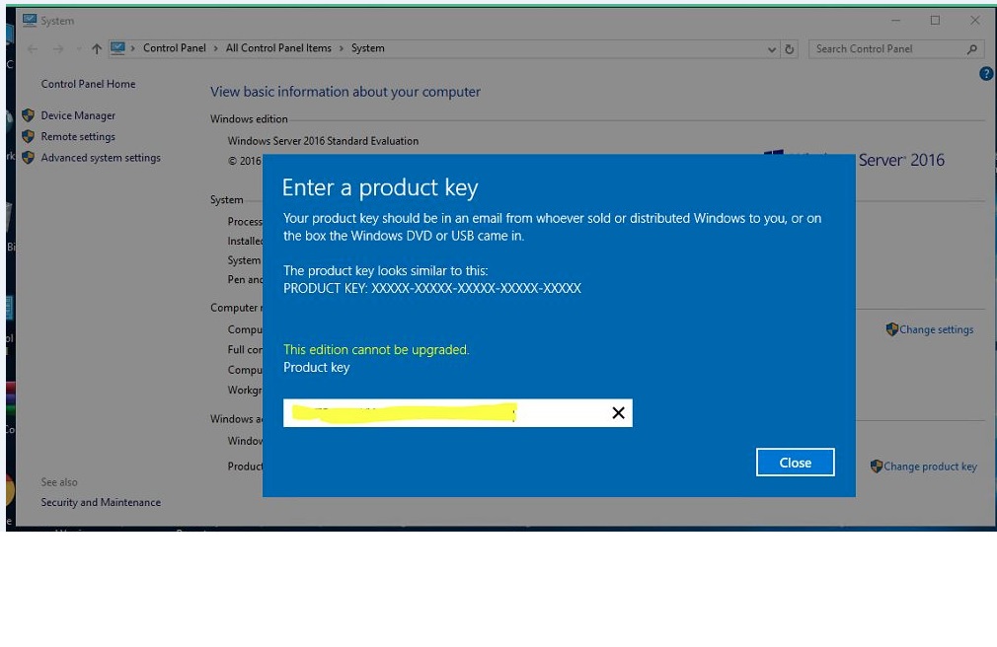
Task: Navigate back with the back arrow
Action: tap(33, 49)
